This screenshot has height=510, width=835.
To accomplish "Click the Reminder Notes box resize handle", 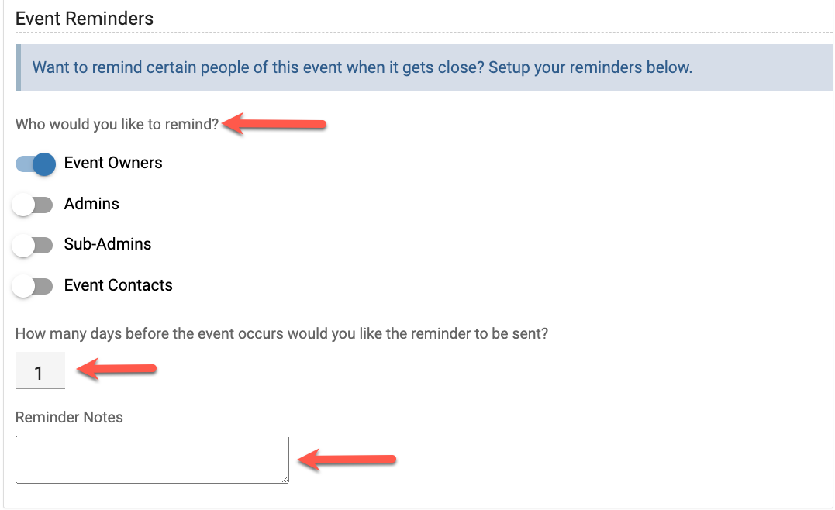I will pos(285,479).
